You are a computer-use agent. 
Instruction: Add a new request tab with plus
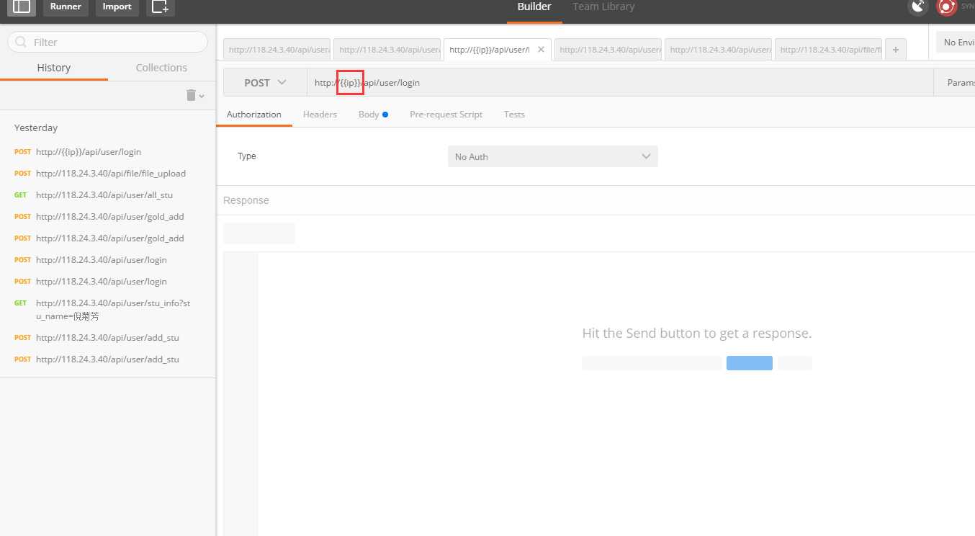(x=896, y=50)
